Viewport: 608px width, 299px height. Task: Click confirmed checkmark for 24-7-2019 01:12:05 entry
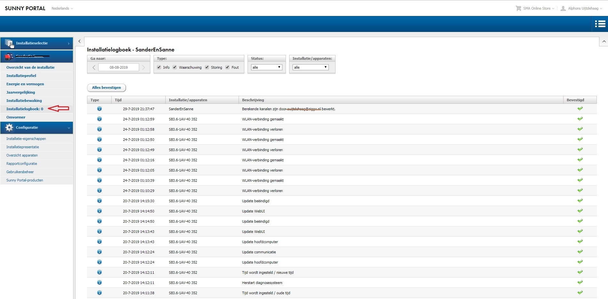tap(580, 170)
